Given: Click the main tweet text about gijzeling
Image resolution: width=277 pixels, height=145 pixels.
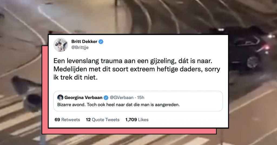Looking at the screenshot, I should click(137, 69).
